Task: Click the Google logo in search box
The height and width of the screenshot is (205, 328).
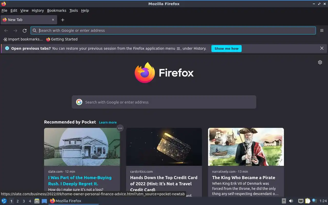Action: (x=79, y=102)
